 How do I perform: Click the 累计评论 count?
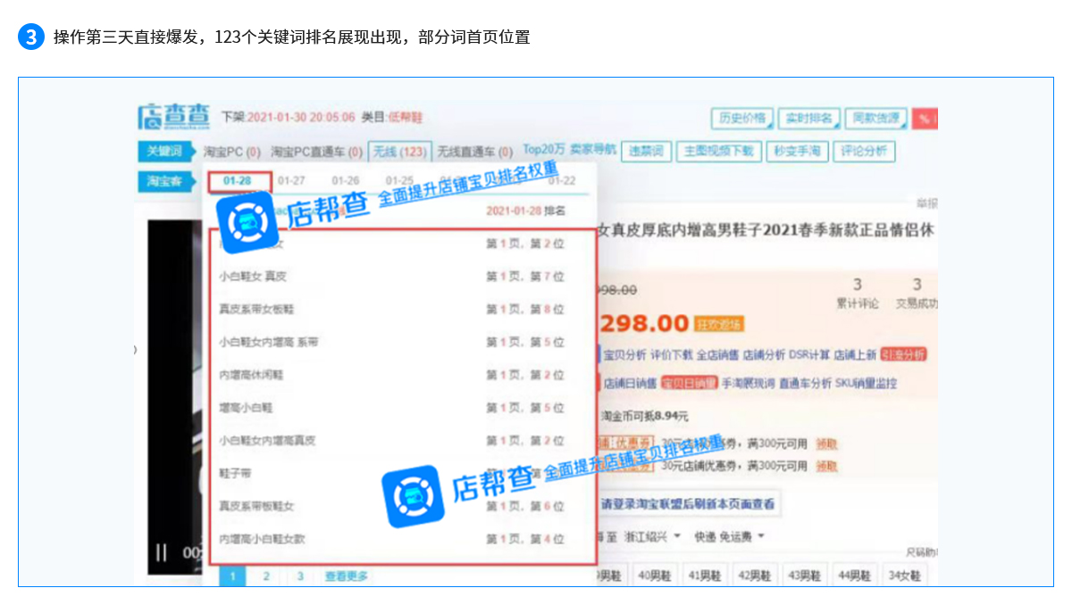(x=857, y=294)
